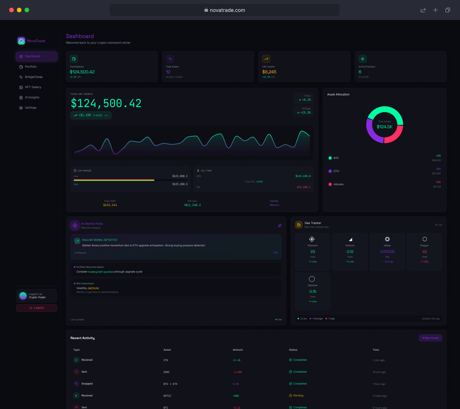
Task: Open Bridge/Swap in the sidebar
Action: 36,77
